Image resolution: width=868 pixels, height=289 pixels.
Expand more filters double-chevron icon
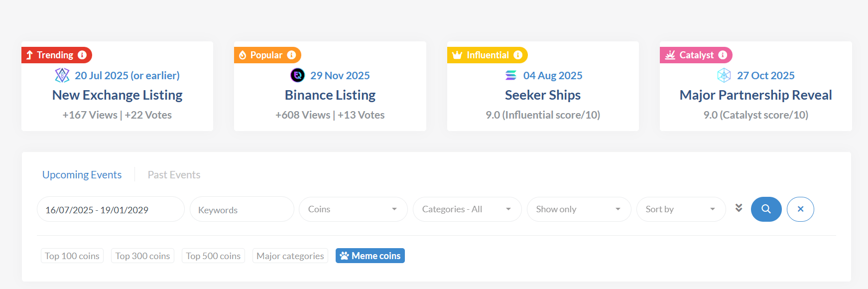[739, 208]
